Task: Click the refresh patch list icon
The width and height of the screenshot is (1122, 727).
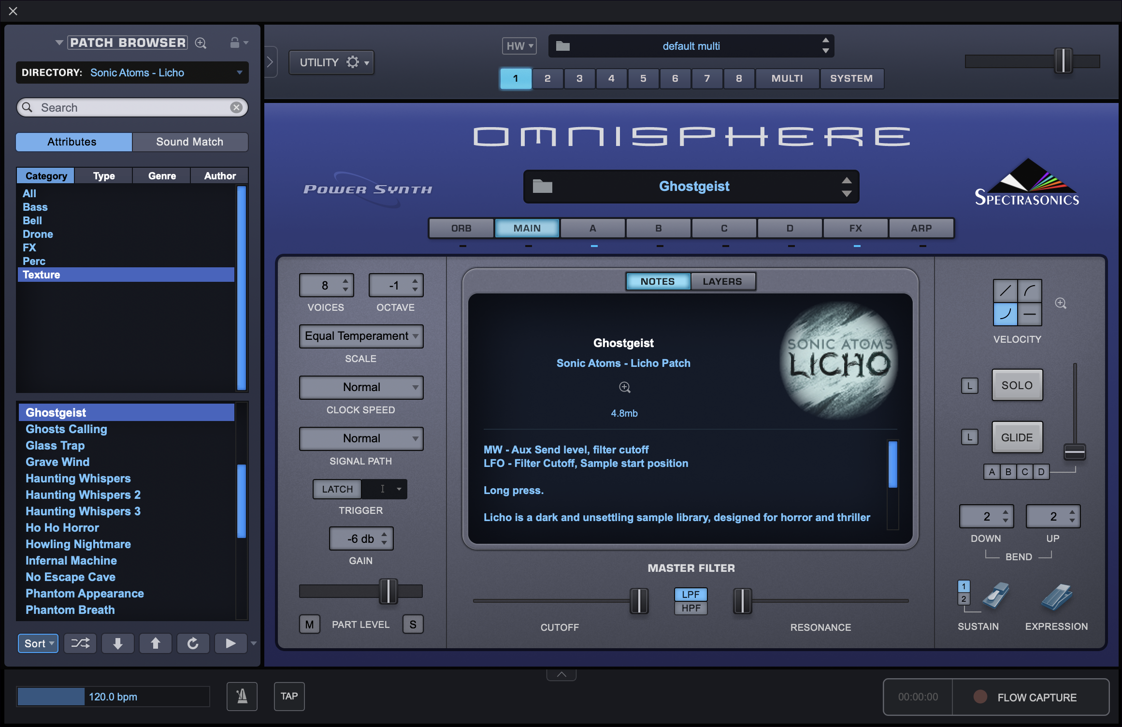Action: tap(193, 643)
